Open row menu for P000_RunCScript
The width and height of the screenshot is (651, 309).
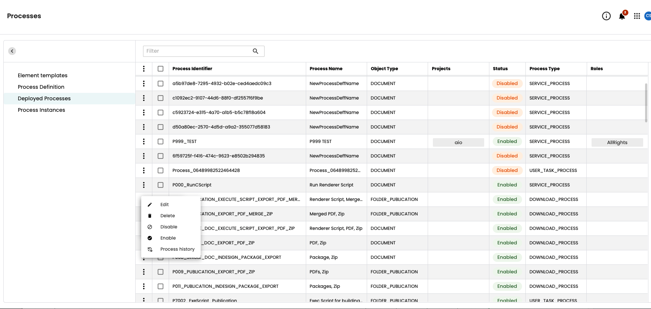pos(144,185)
